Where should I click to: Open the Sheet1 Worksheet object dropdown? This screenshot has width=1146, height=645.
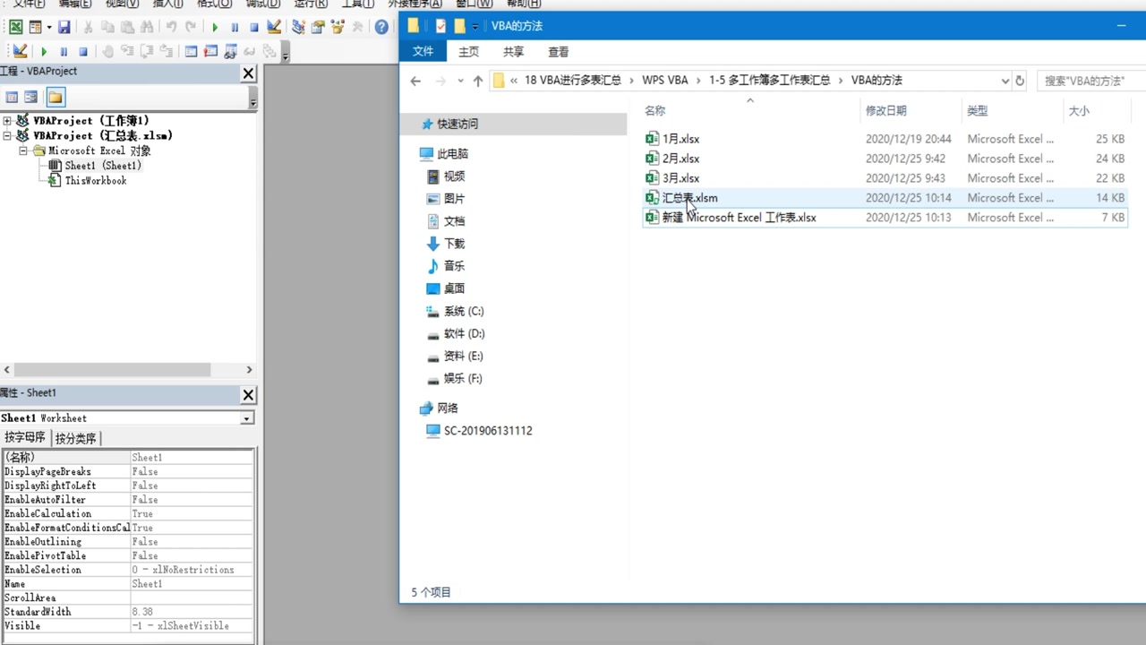(x=246, y=418)
